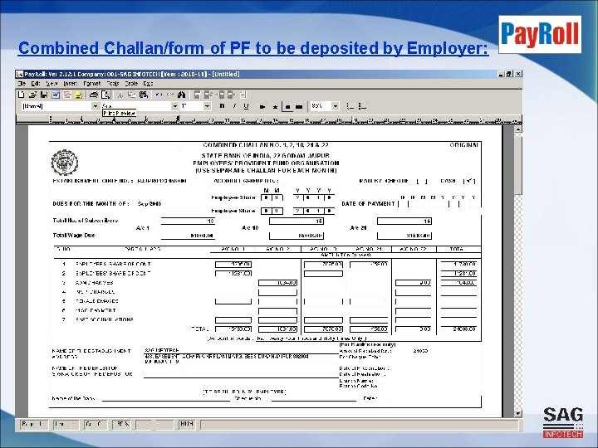The height and width of the screenshot is (448, 598).
Task: Select the pressed right-align button
Action: point(287,107)
